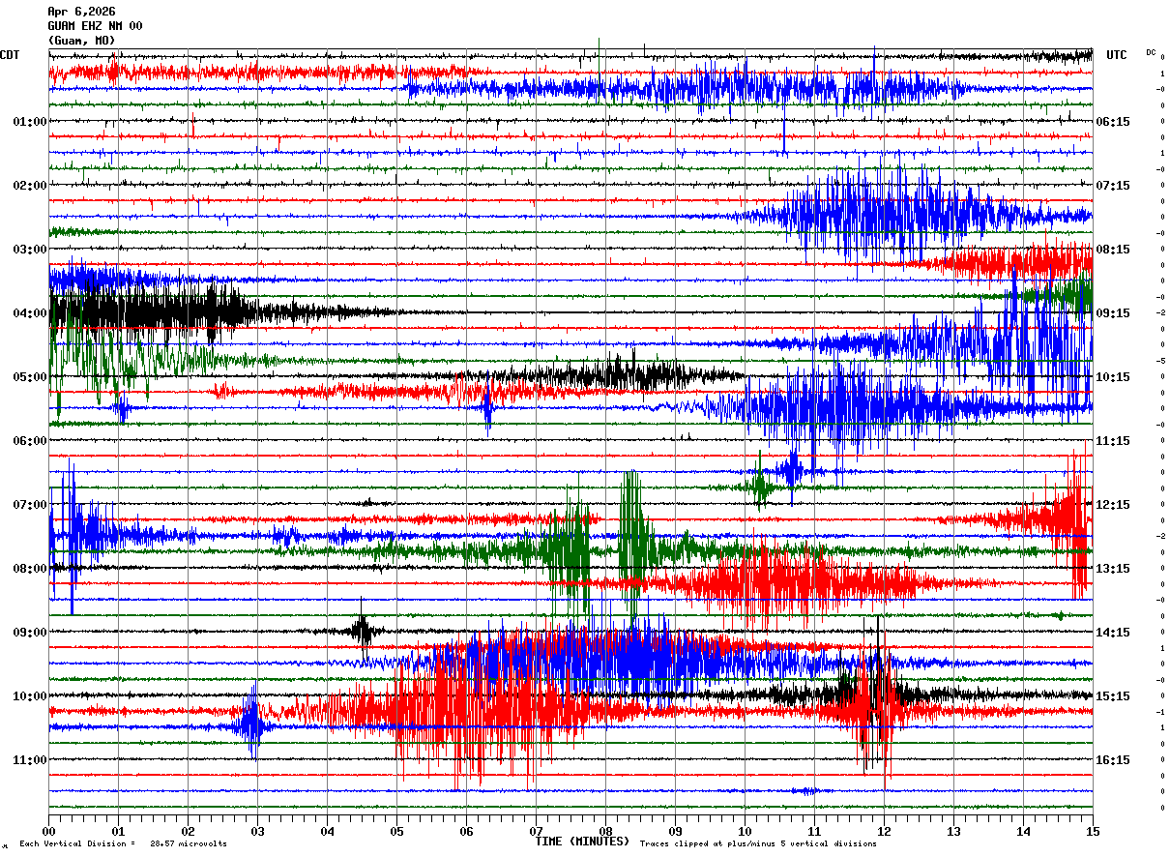
Task: Click minute tick "03" on the bottom axis
Action: pos(257,831)
